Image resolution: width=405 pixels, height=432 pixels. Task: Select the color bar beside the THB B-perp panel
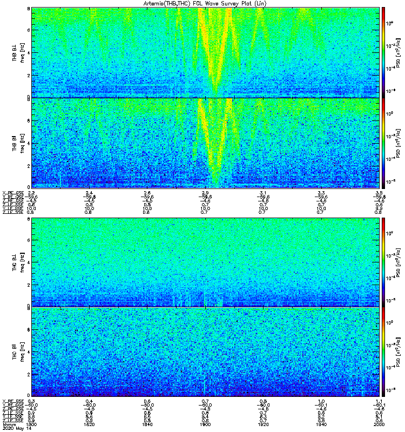pos(383,52)
